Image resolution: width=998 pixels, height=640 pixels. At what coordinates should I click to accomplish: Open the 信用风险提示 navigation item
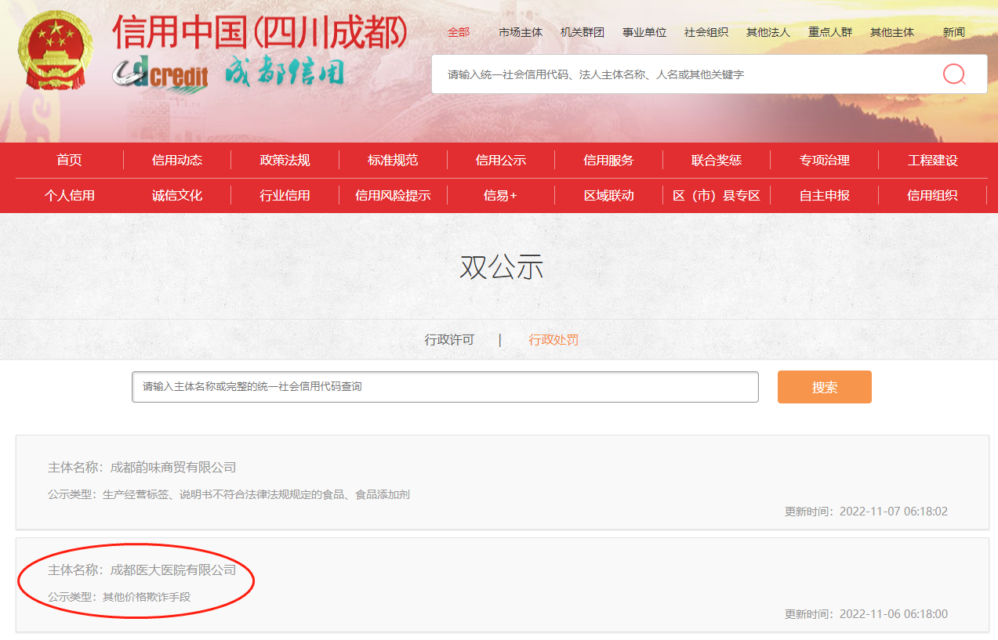[393, 195]
